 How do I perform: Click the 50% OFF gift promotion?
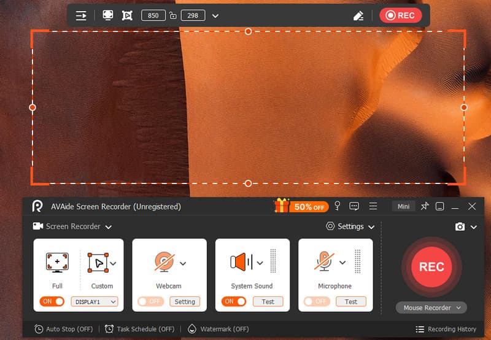click(300, 206)
